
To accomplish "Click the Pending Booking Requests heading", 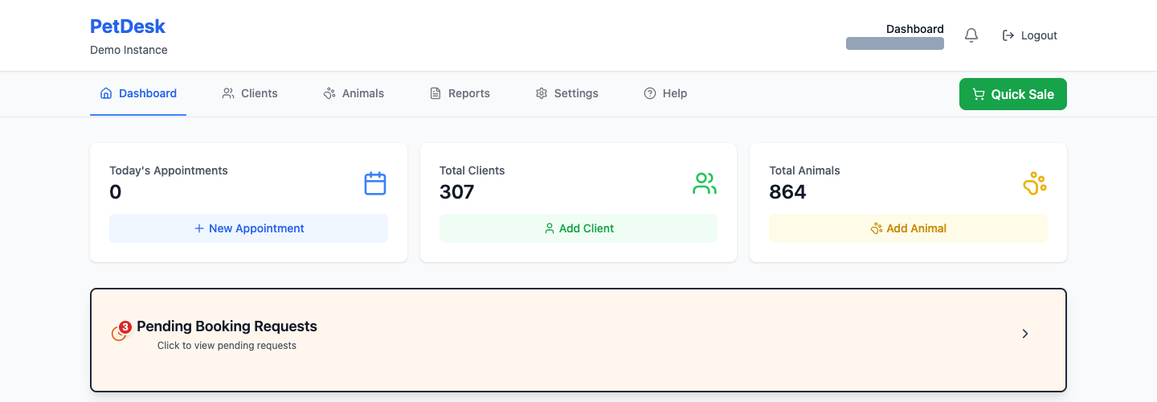I will 227,326.
